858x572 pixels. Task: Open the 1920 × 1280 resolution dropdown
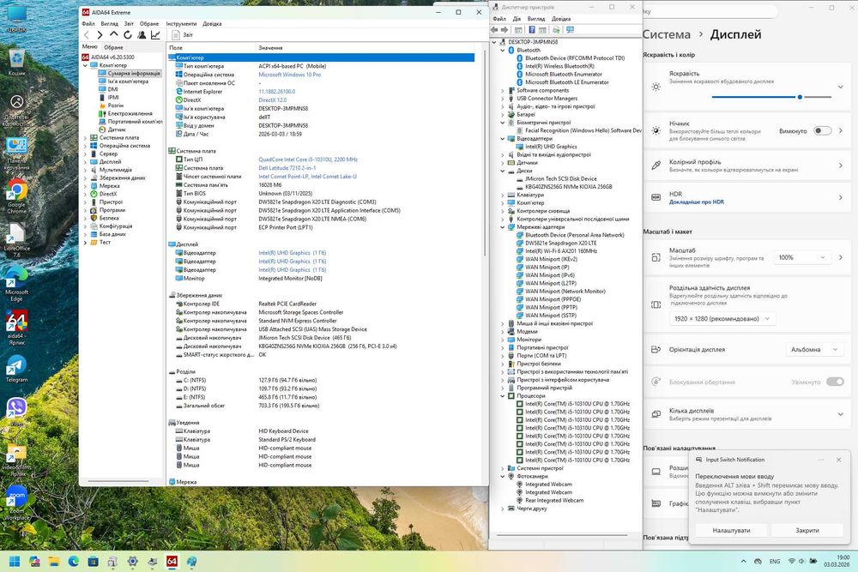722,319
